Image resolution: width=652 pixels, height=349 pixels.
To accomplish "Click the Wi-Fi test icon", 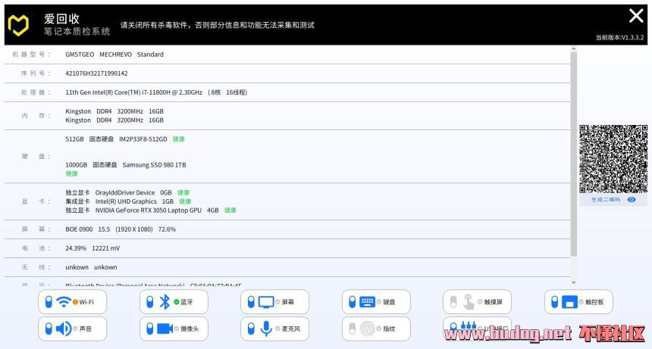I will [x=63, y=302].
